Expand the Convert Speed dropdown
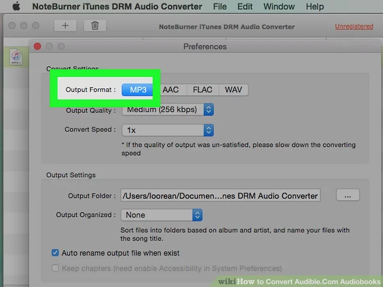The width and height of the screenshot is (383, 287). click(168, 130)
